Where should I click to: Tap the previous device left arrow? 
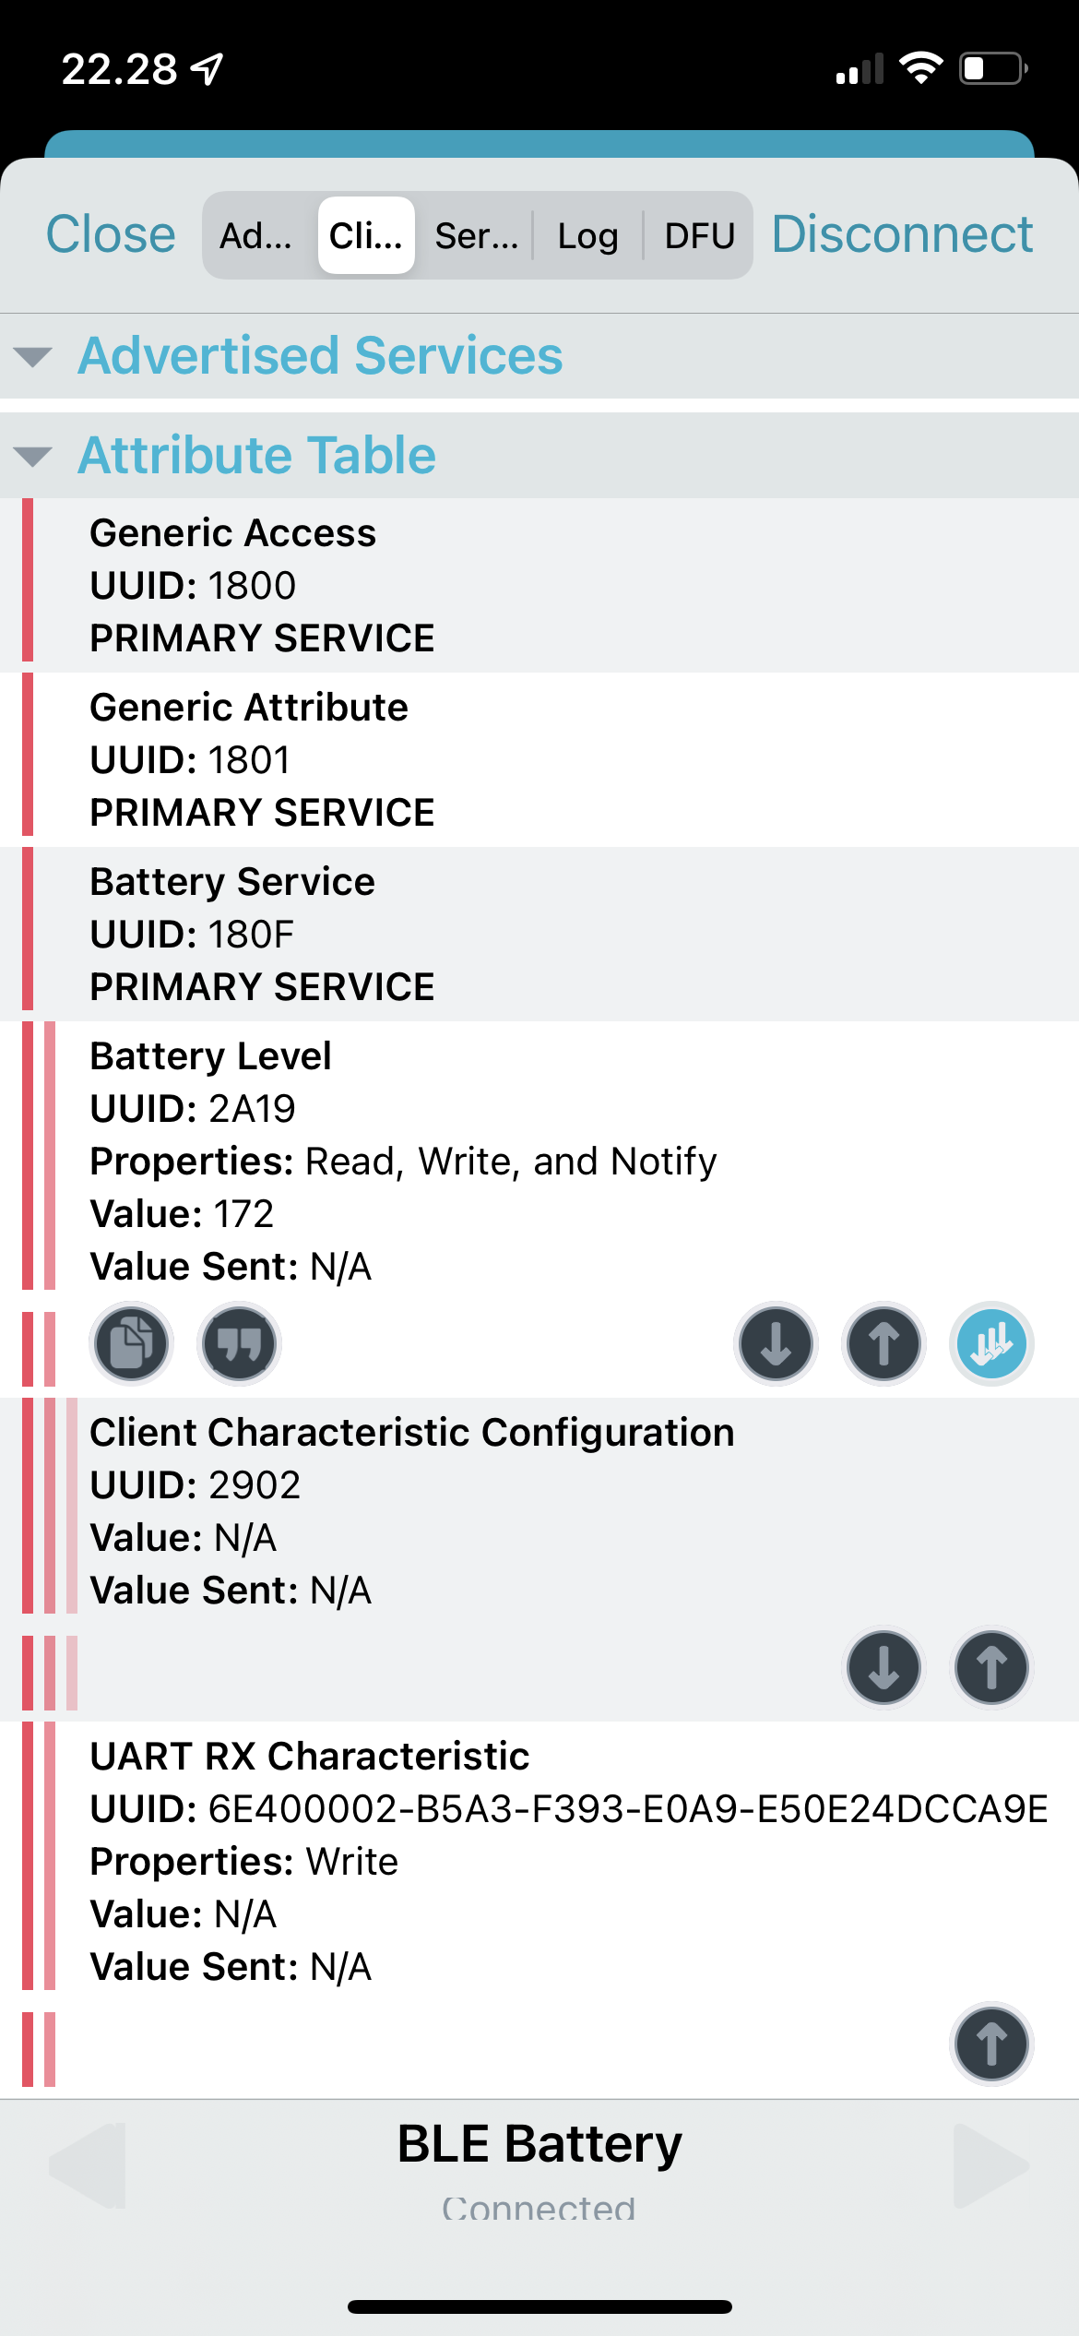(87, 2165)
